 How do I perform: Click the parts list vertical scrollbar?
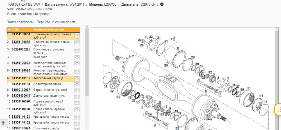click(x=87, y=70)
